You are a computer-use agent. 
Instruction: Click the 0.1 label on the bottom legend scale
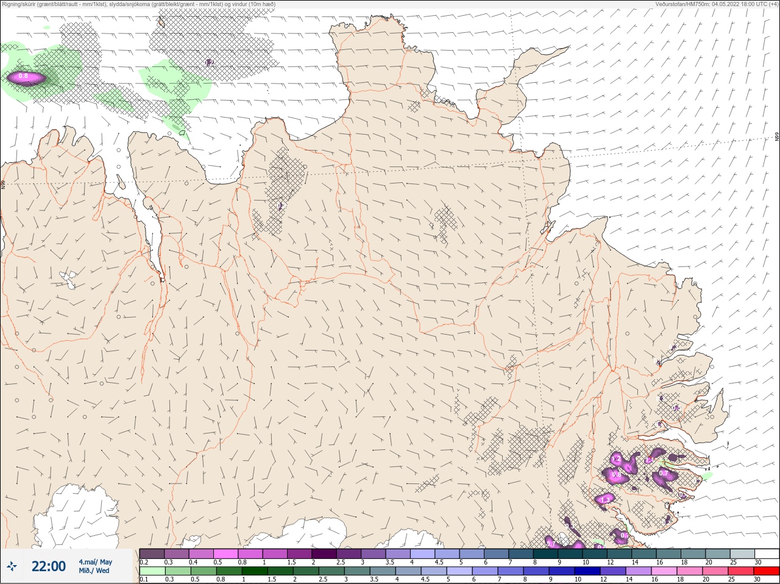144,580
